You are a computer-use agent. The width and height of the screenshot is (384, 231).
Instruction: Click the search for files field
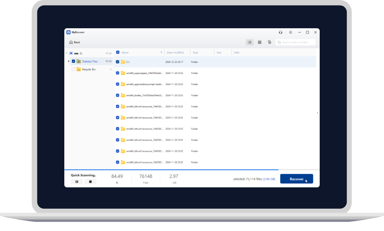[297, 42]
